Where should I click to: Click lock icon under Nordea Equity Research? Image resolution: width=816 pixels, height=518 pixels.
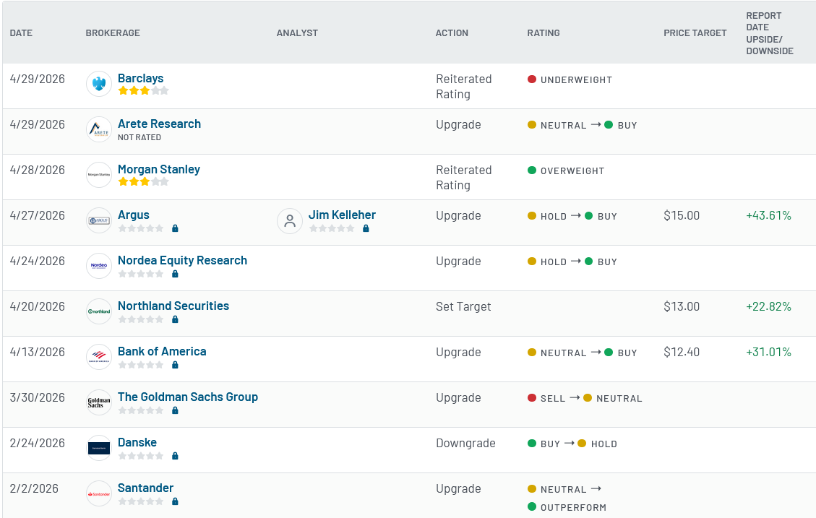(176, 274)
